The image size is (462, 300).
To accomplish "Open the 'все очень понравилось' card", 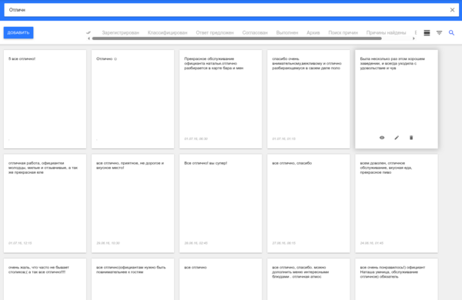I will click(397, 279).
